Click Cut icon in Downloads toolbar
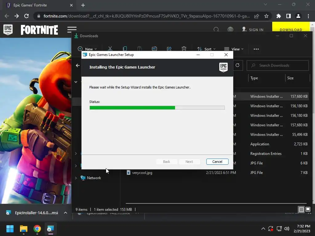Viewport: 315px width, 236px height. 110,49
